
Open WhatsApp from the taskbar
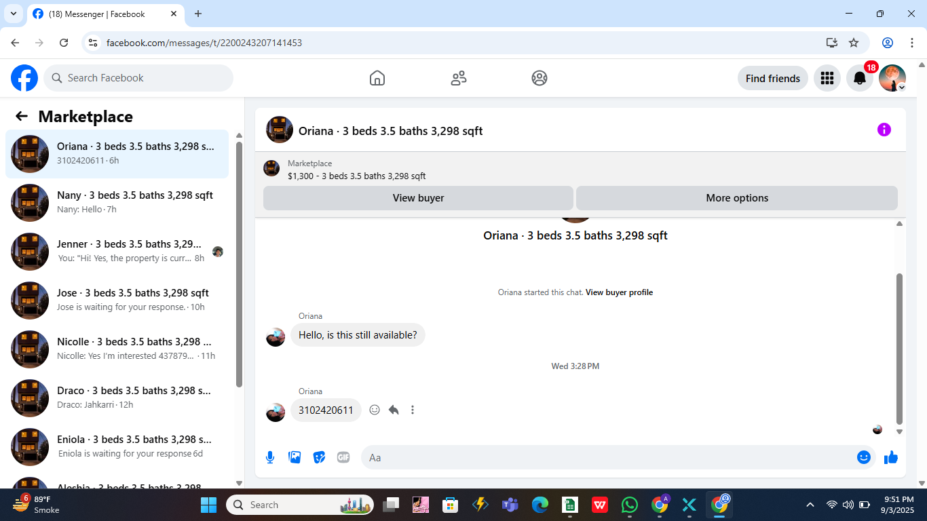coord(630,505)
